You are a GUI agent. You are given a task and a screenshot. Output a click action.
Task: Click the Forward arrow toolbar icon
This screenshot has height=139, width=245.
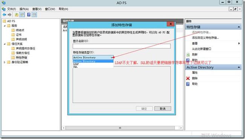click(9, 15)
